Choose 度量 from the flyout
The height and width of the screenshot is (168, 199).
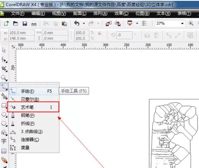[x=34, y=148]
